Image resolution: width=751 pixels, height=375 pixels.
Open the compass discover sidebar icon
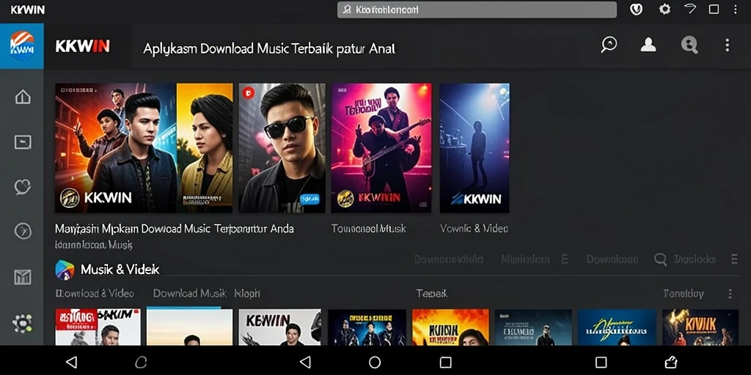pos(23,231)
